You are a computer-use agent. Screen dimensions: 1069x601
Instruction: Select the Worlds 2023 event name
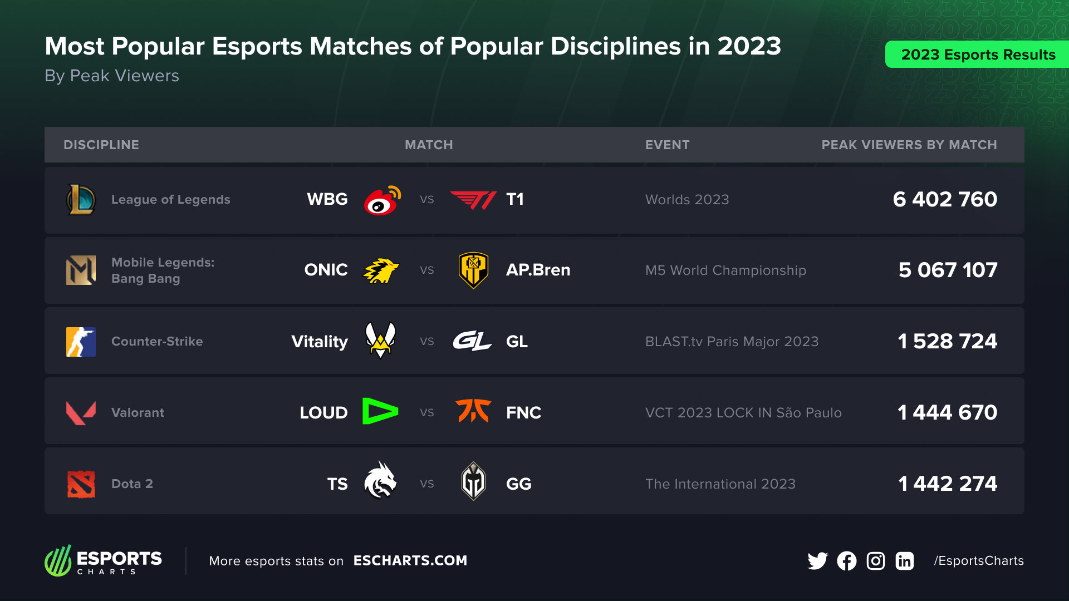point(687,200)
